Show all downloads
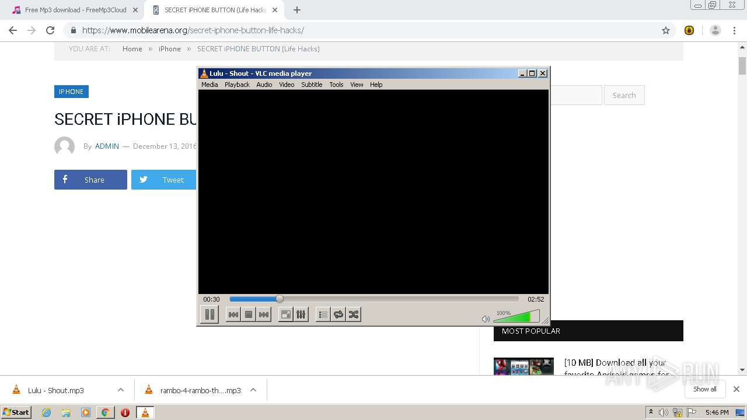The height and width of the screenshot is (420, 747). pyautogui.click(x=705, y=389)
